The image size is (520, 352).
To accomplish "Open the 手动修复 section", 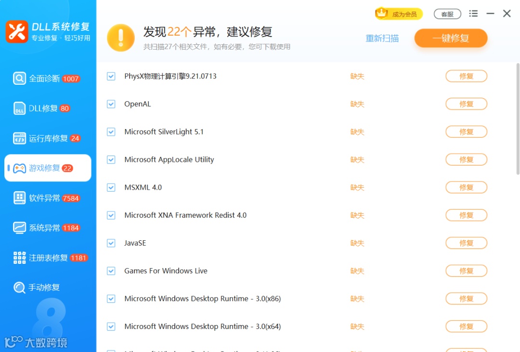I will (x=48, y=287).
